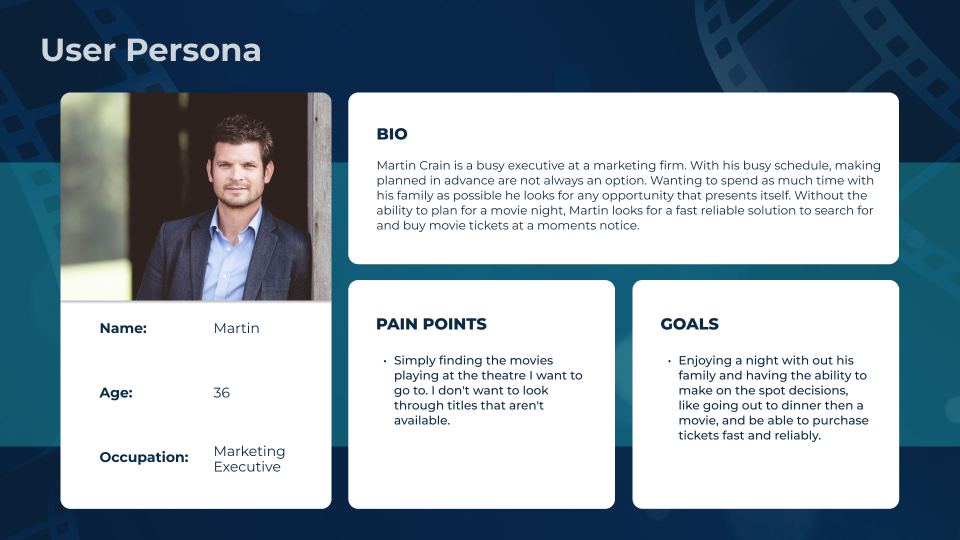Select the age value 36

[x=221, y=392]
